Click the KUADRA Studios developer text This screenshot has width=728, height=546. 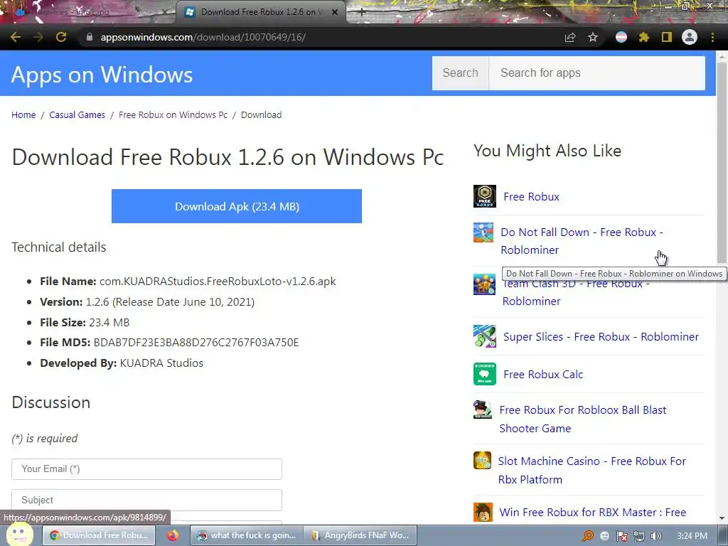coord(161,363)
